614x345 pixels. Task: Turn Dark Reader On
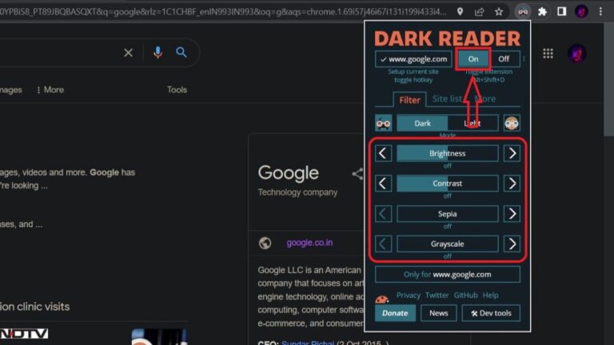[x=473, y=59]
